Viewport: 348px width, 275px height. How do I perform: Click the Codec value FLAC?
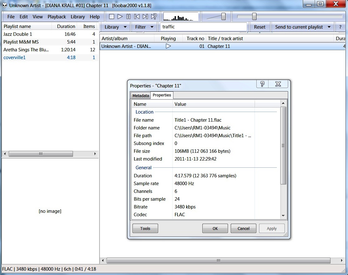point(180,215)
